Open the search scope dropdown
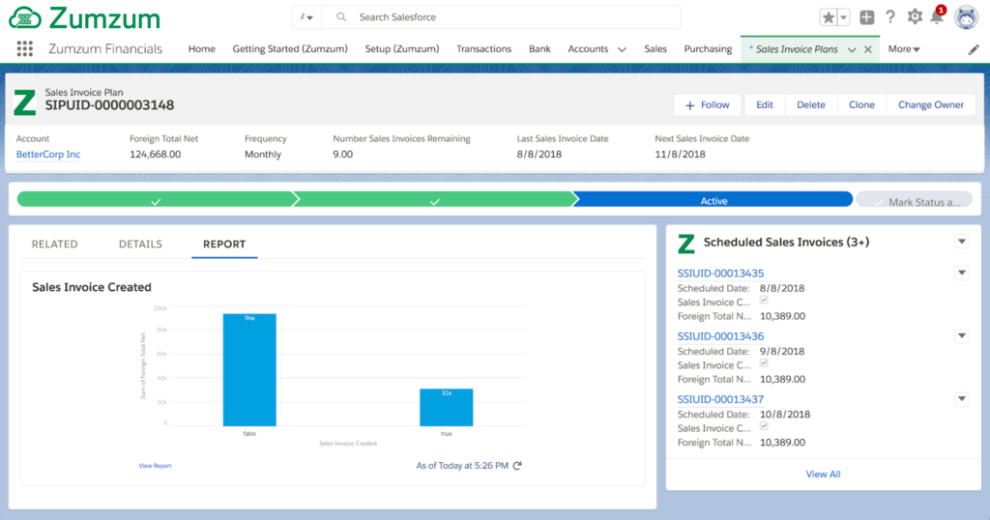The height and width of the screenshot is (520, 990). (x=306, y=17)
